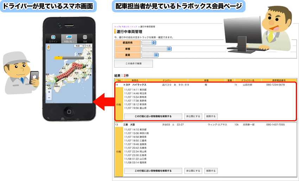This screenshot has width=299, height=181.
Task: Click 削除する for the 三菱 大型 row
Action: click(x=211, y=171)
